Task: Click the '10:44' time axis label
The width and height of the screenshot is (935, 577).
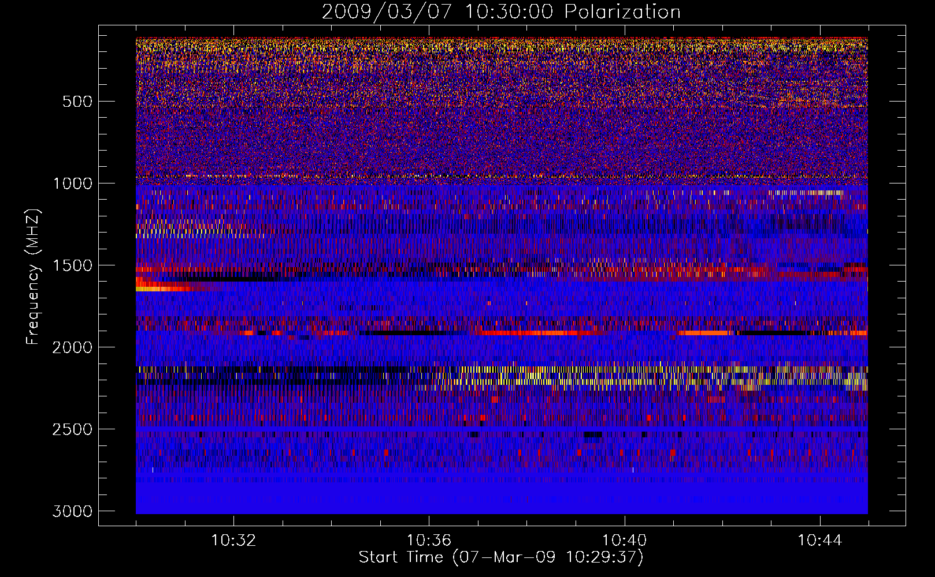Action: 820,541
